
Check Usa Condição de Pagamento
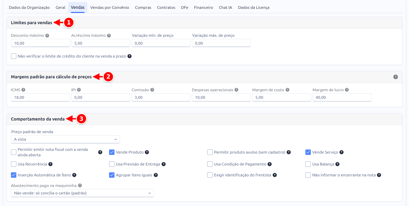(x=210, y=164)
